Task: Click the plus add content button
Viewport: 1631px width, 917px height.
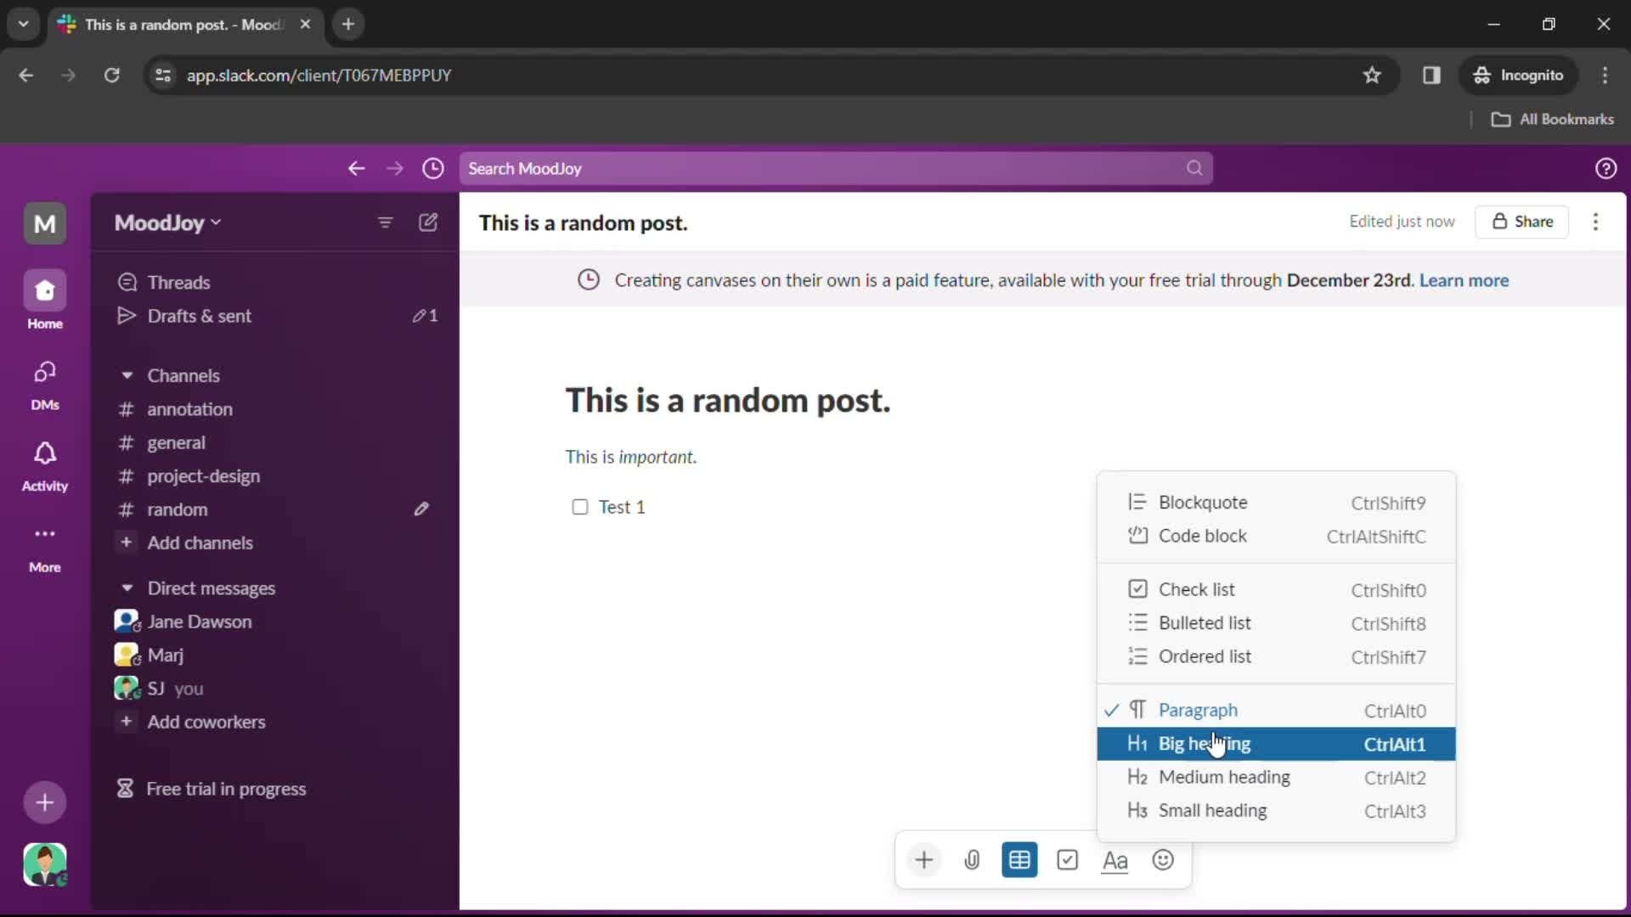Action: point(923,860)
